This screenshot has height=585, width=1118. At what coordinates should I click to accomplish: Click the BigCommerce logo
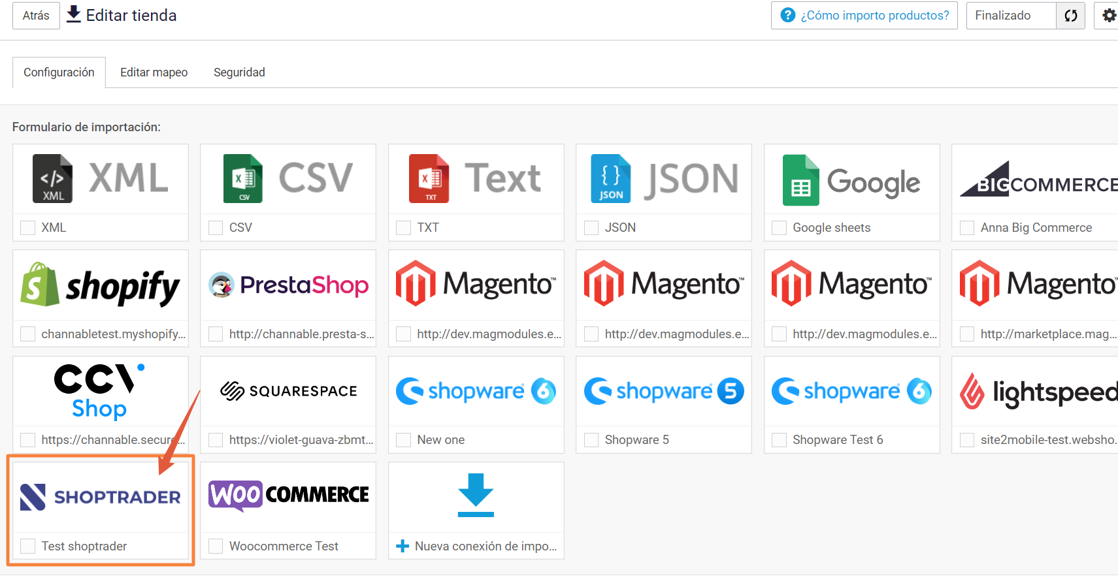click(1039, 178)
